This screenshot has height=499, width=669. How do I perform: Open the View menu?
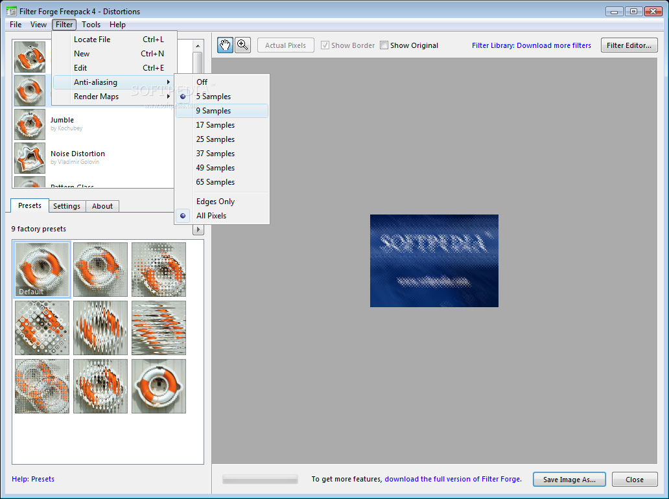coord(38,25)
